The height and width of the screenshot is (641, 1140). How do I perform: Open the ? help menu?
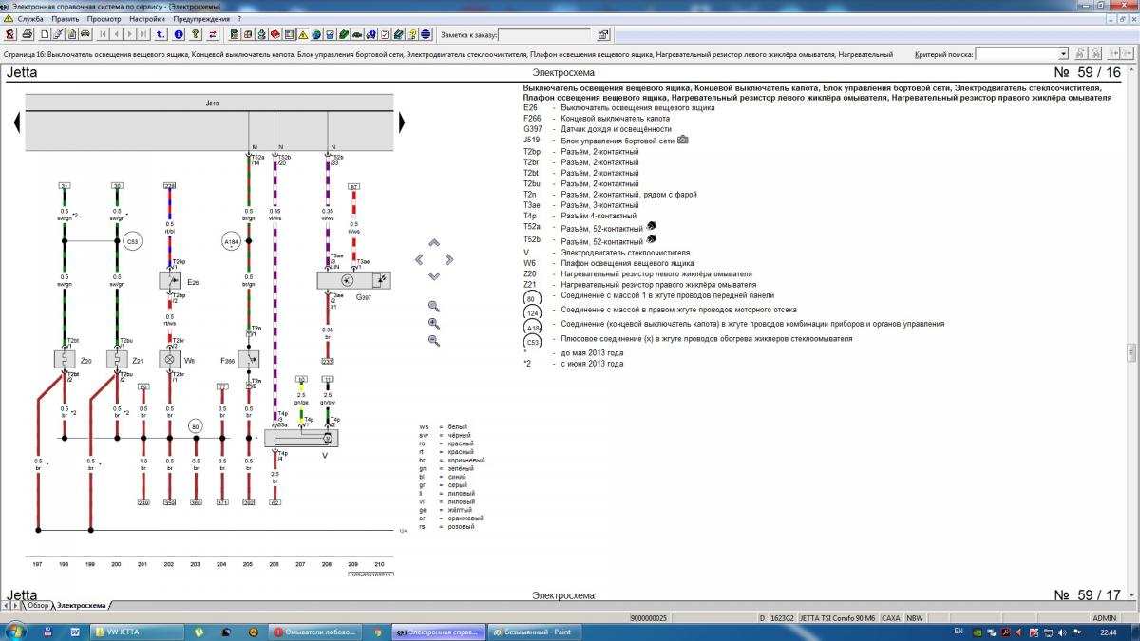click(x=239, y=18)
